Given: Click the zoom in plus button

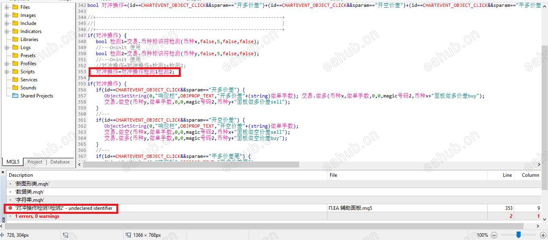Looking at the screenshot, I should coord(543,235).
